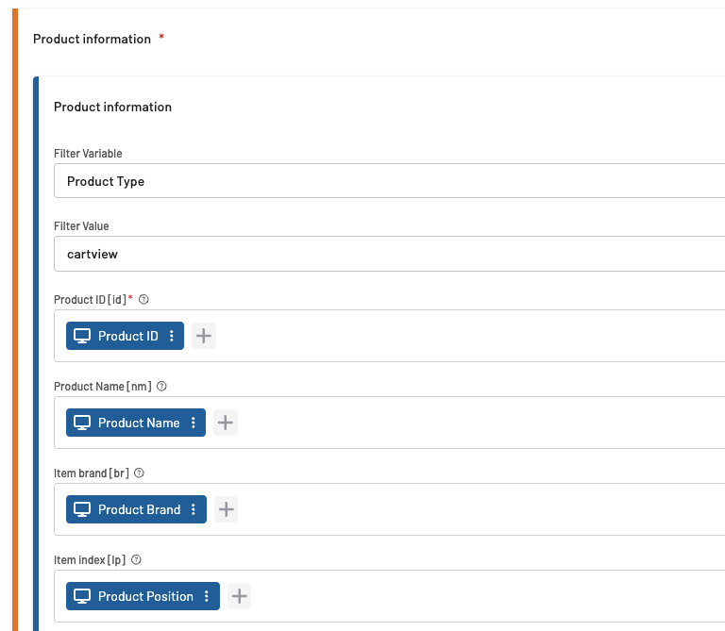The image size is (725, 631).
Task: Click the monitor icon on Product Name chip
Action: (x=82, y=423)
